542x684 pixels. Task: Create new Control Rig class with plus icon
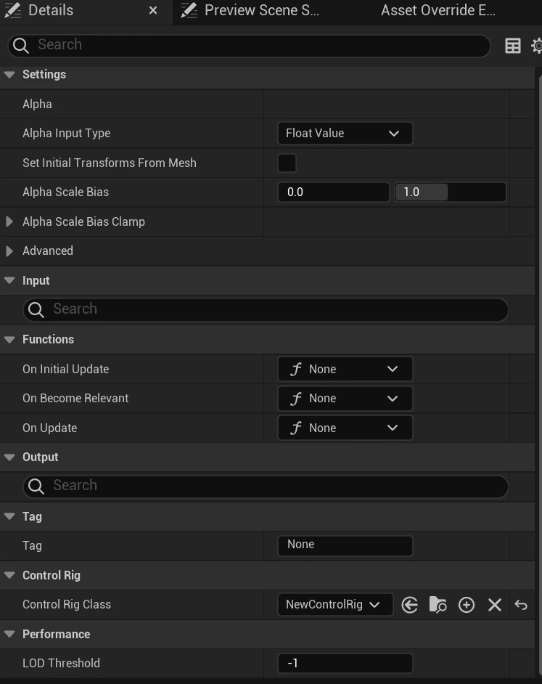tap(467, 605)
